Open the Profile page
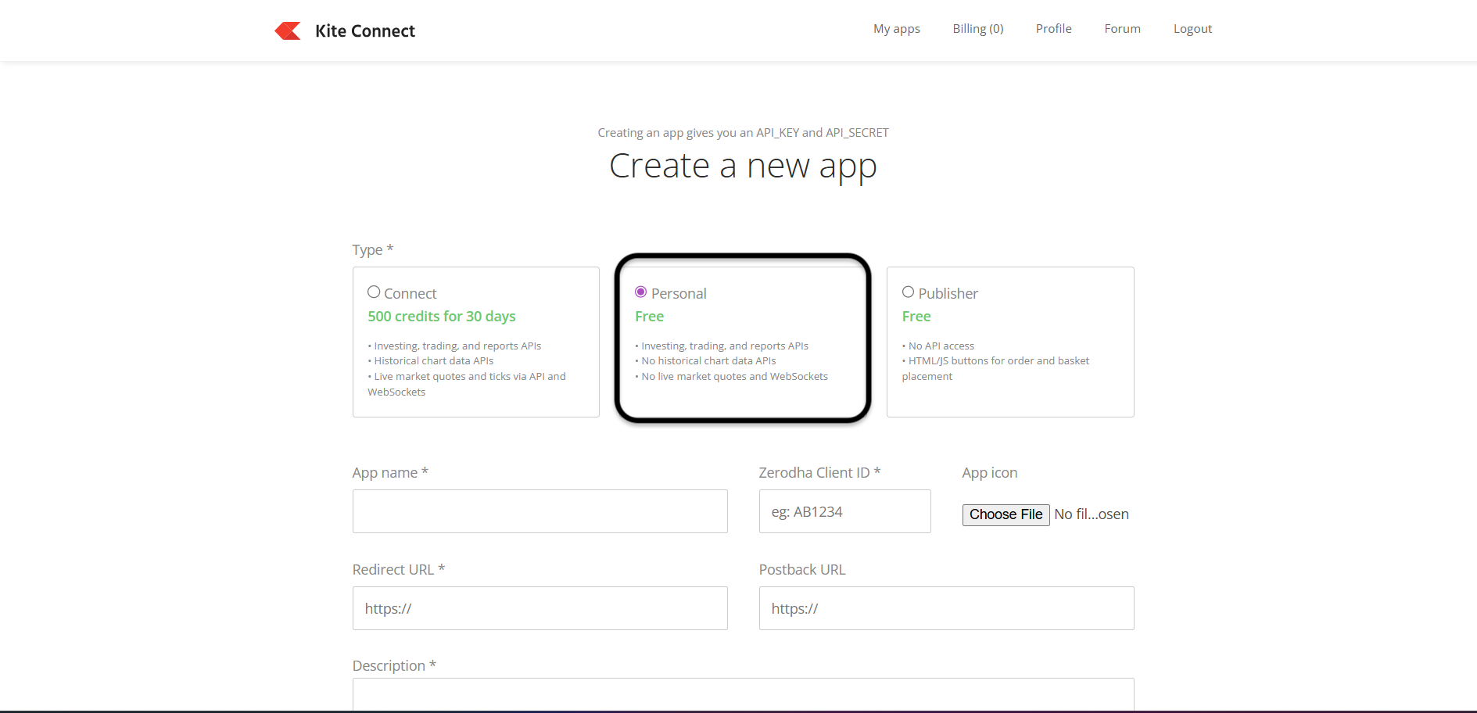This screenshot has width=1477, height=713. [1053, 29]
